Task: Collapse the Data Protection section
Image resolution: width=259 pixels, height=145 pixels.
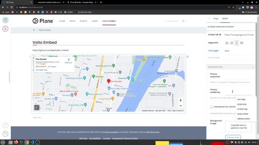Action: (253, 67)
